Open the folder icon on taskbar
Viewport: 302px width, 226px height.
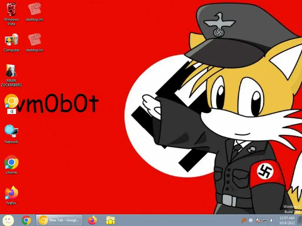(x=111, y=220)
